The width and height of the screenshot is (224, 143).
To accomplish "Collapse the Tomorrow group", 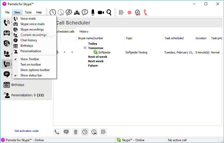I will pos(85,48).
